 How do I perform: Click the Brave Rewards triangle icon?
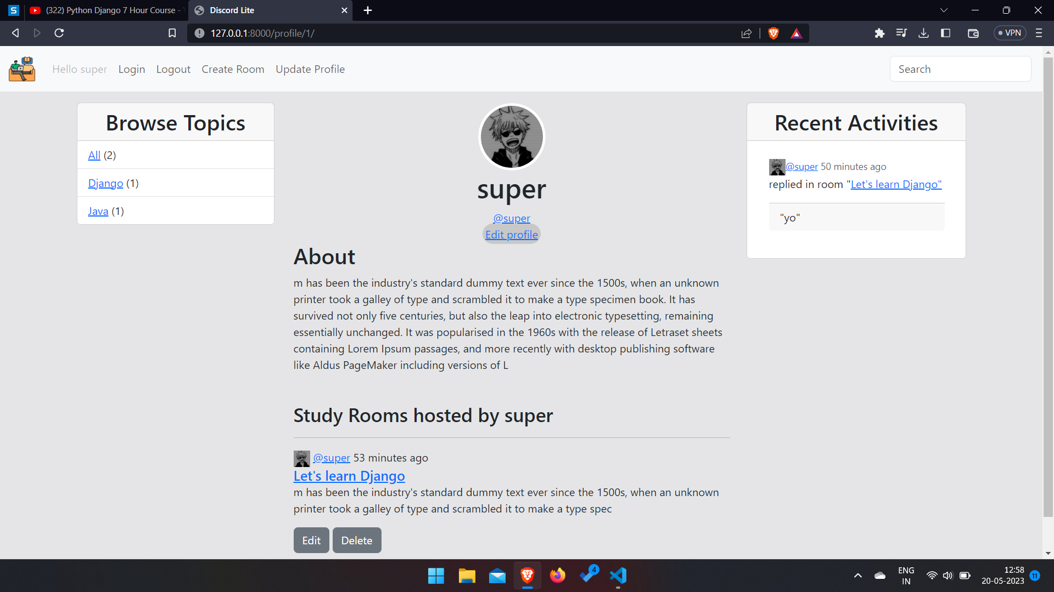(796, 33)
